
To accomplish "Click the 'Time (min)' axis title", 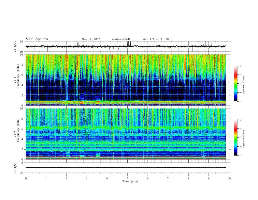I will pos(130,181).
